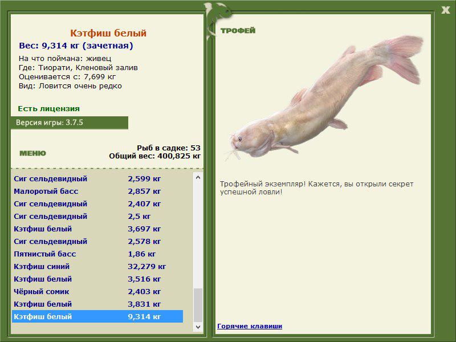The width and height of the screenshot is (456, 342).
Task: Click Где: Тиорати, Кленовый залив line
Action: click(78, 67)
